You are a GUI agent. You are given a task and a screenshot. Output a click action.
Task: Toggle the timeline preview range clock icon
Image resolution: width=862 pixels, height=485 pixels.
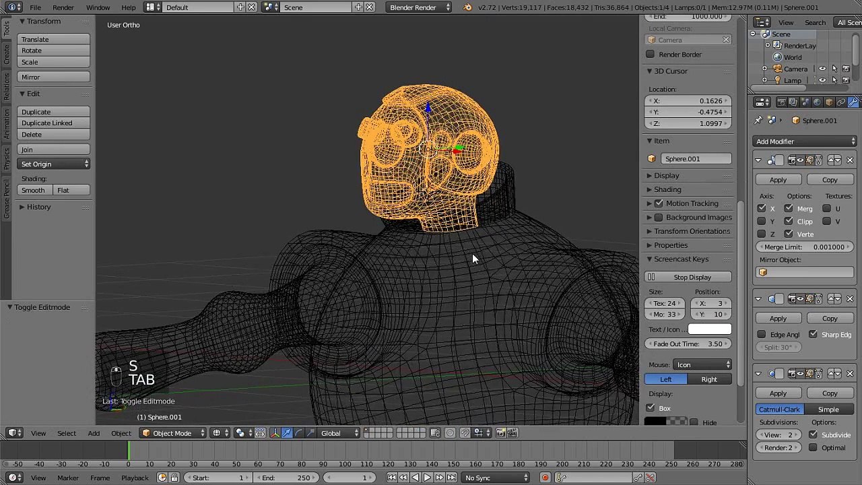(x=162, y=478)
